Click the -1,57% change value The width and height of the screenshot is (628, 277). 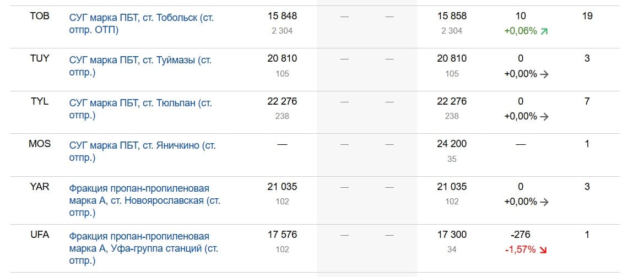pos(520,249)
